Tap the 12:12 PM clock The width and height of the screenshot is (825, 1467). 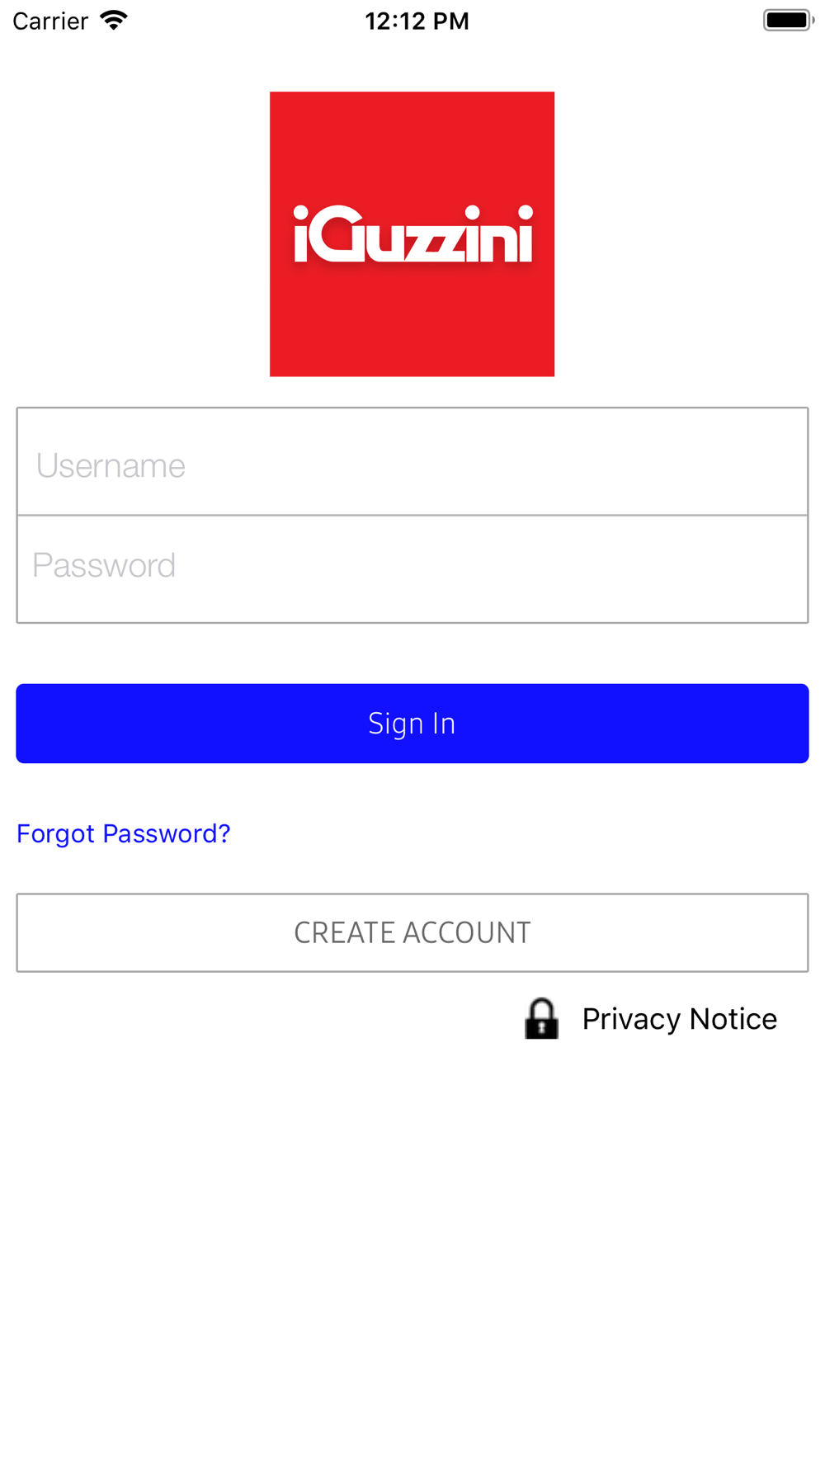pos(417,21)
